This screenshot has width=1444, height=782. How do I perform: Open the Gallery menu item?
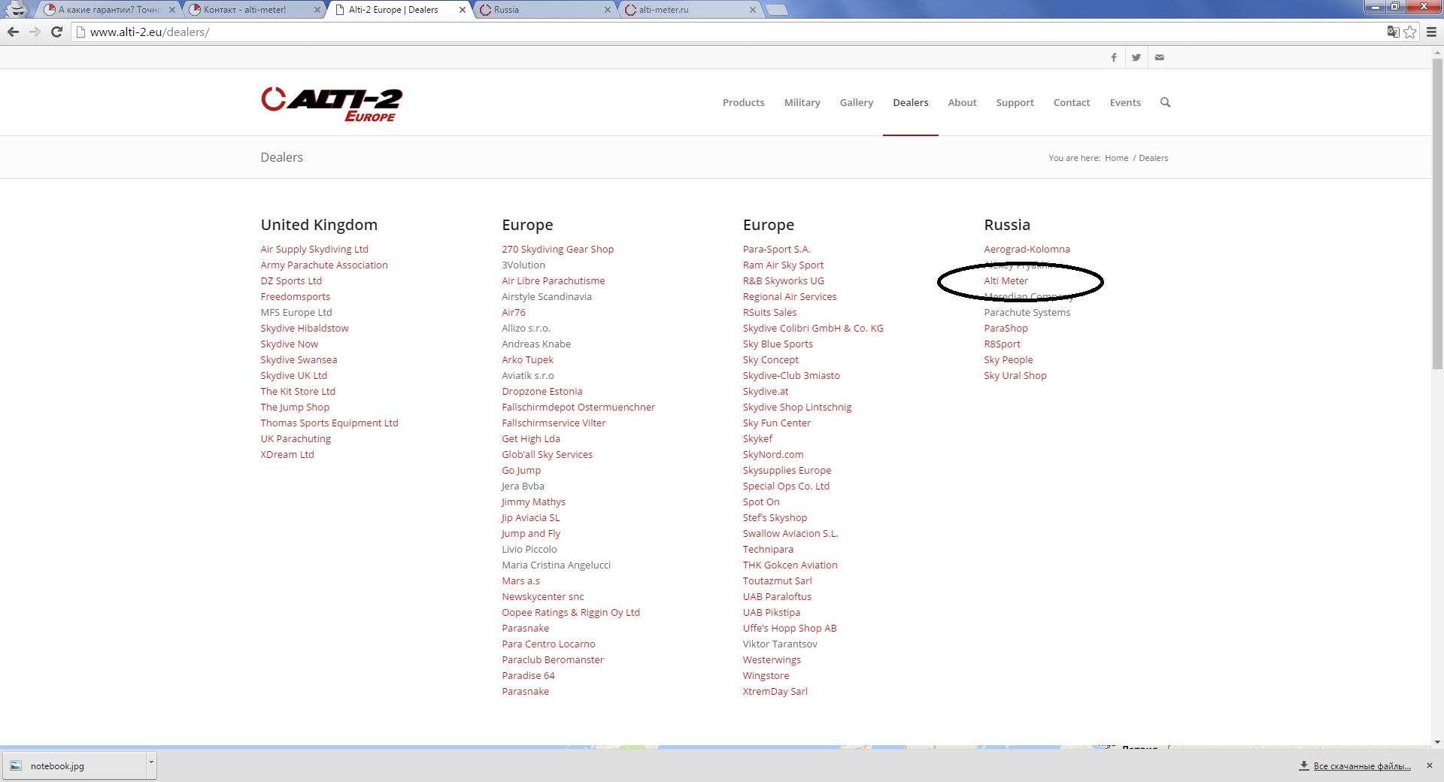point(856,102)
